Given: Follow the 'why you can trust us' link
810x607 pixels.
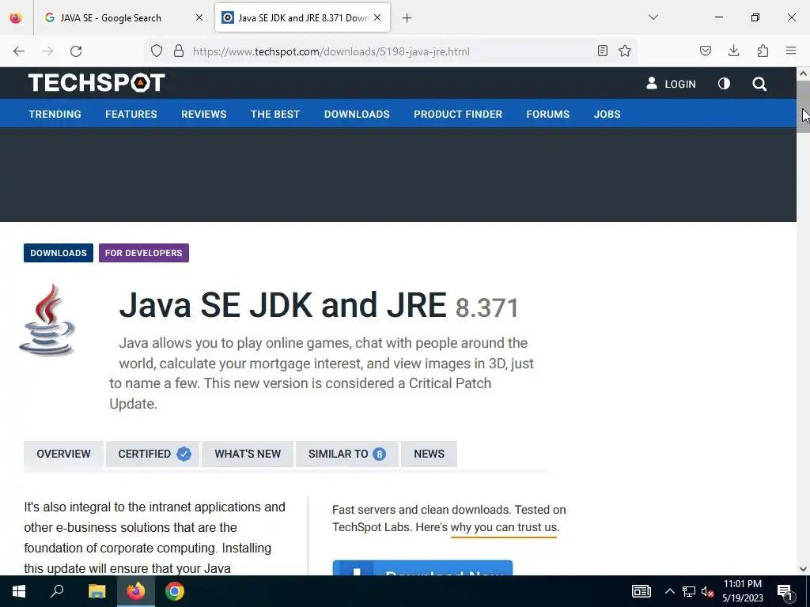Looking at the screenshot, I should [x=504, y=527].
